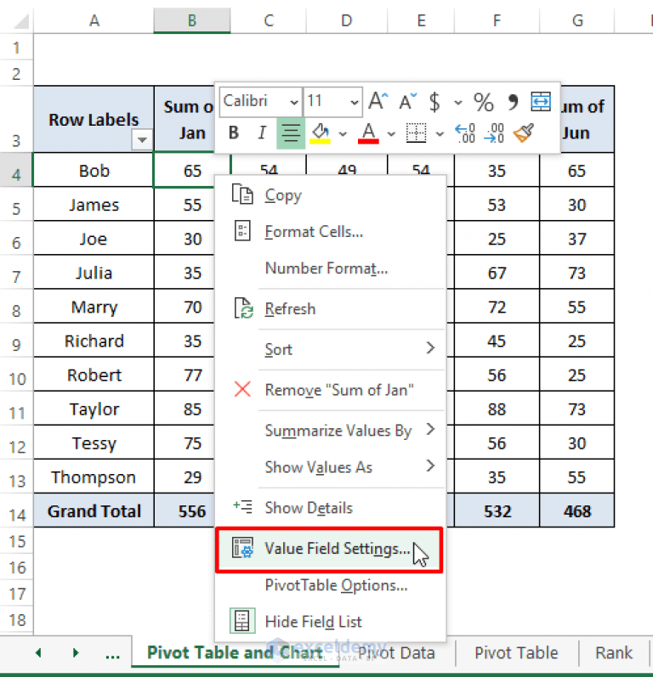The image size is (653, 677).
Task: Apply percent style format
Action: (x=483, y=102)
